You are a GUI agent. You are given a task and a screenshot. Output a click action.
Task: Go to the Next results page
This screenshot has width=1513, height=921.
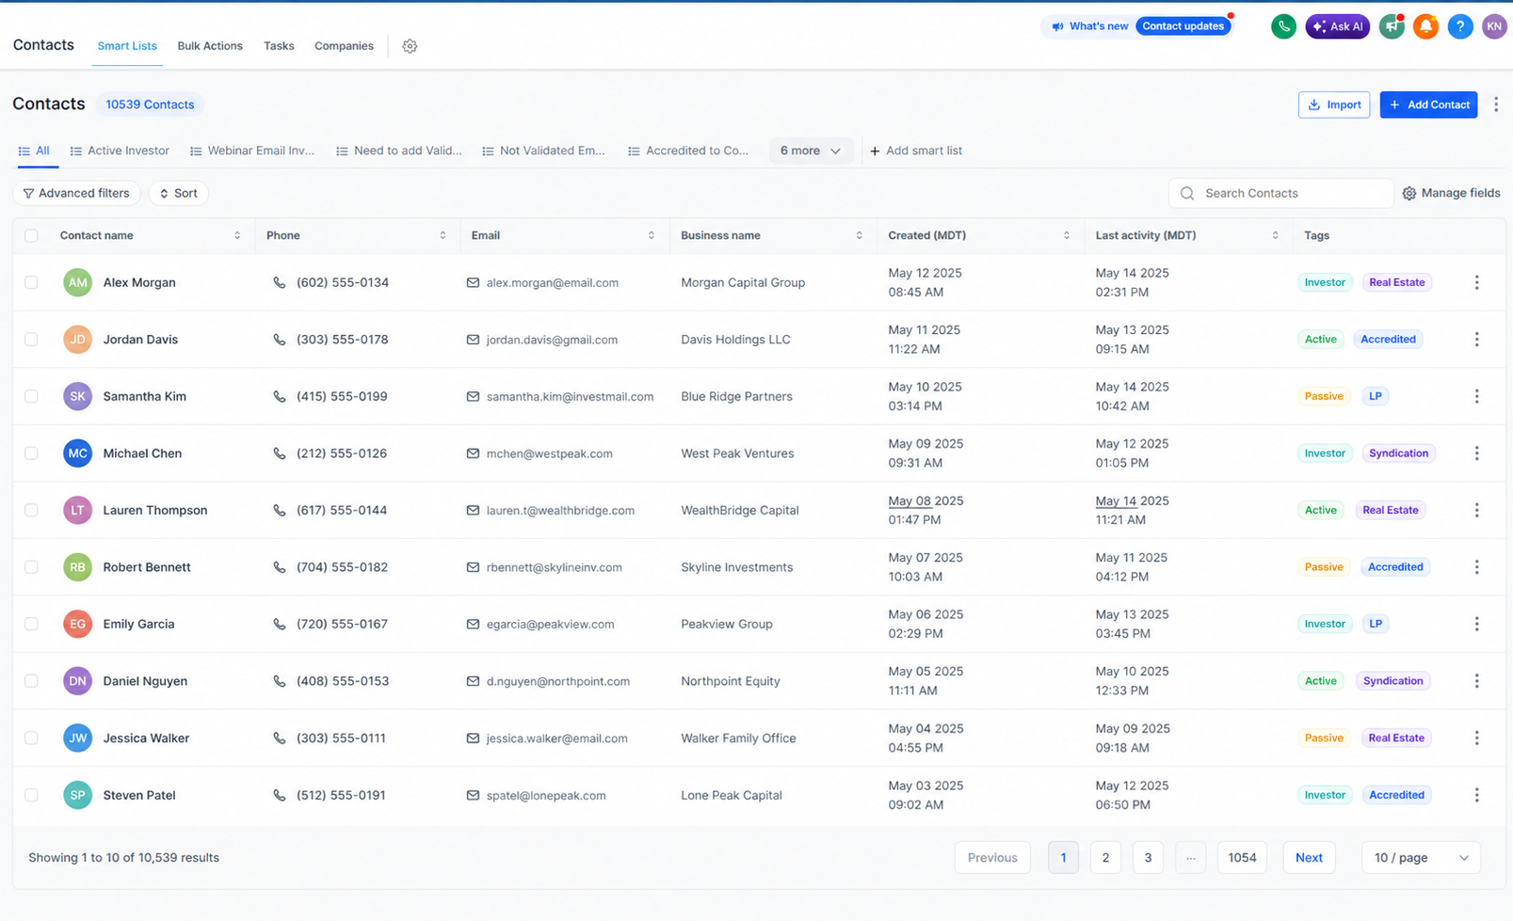(1309, 858)
